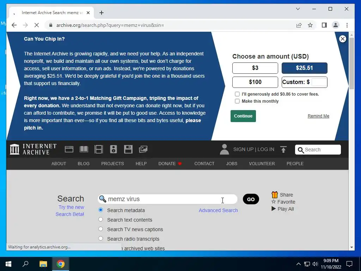
Task: Click Chrome icon in taskbar
Action: pos(61,264)
